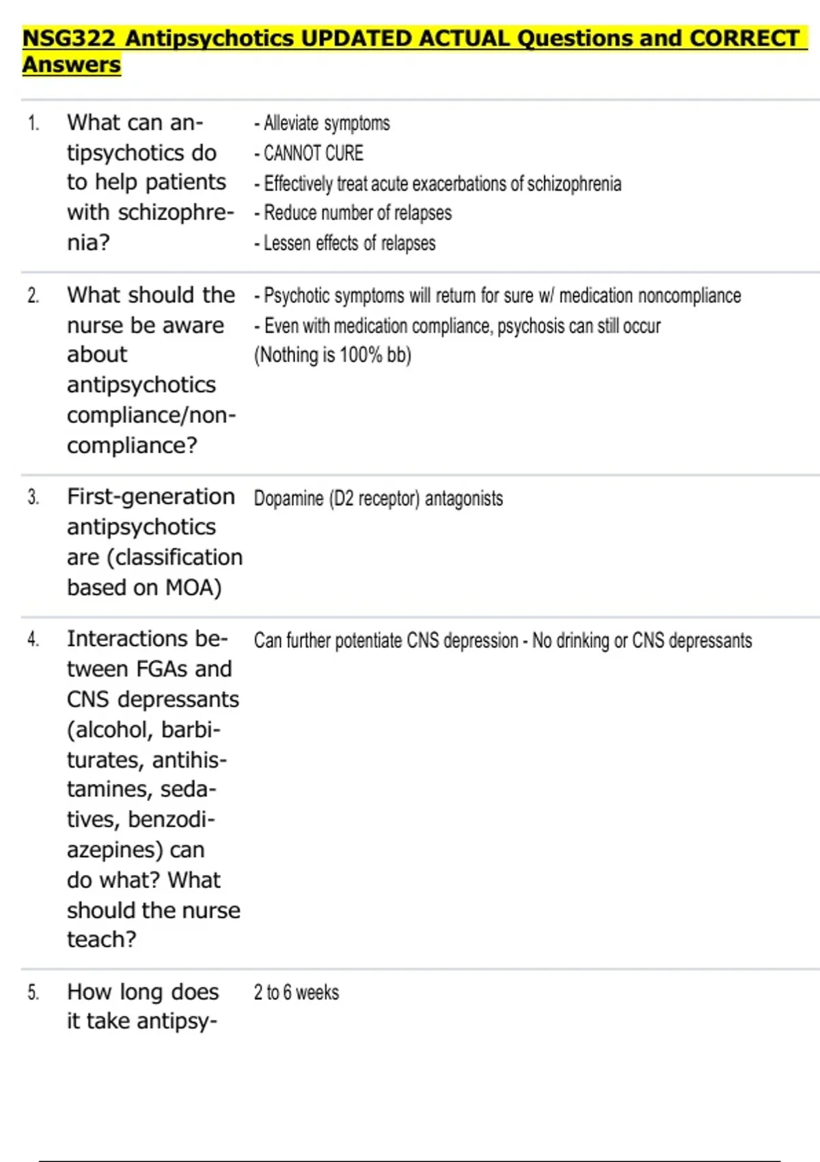Screen dimensions: 820x1162
Task: Click the FGAs and CNS depressants question
Action: pyautogui.click(x=153, y=789)
